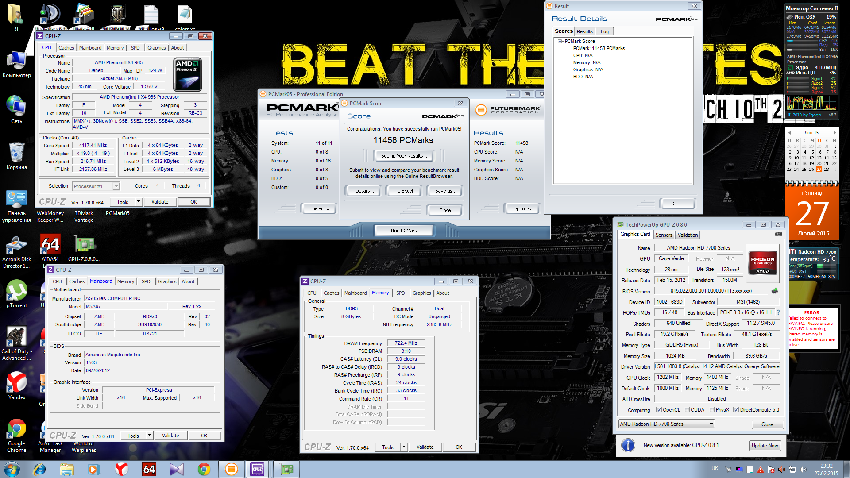Open Graphics tab in Memory CPU-Z window

tap(421, 293)
